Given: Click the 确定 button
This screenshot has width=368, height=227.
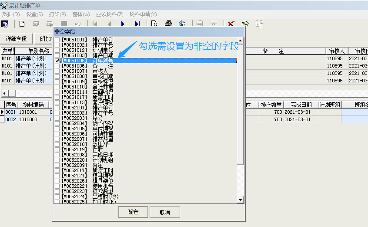Looking at the screenshot, I should [134, 212].
